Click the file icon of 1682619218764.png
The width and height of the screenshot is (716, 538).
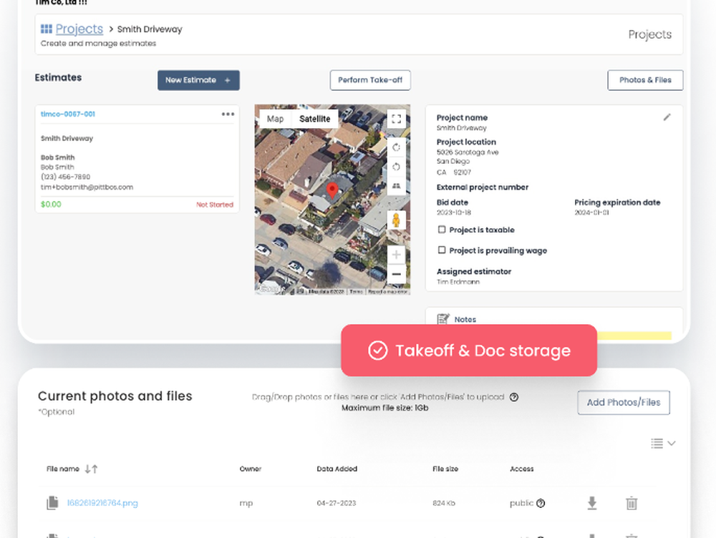(x=52, y=503)
